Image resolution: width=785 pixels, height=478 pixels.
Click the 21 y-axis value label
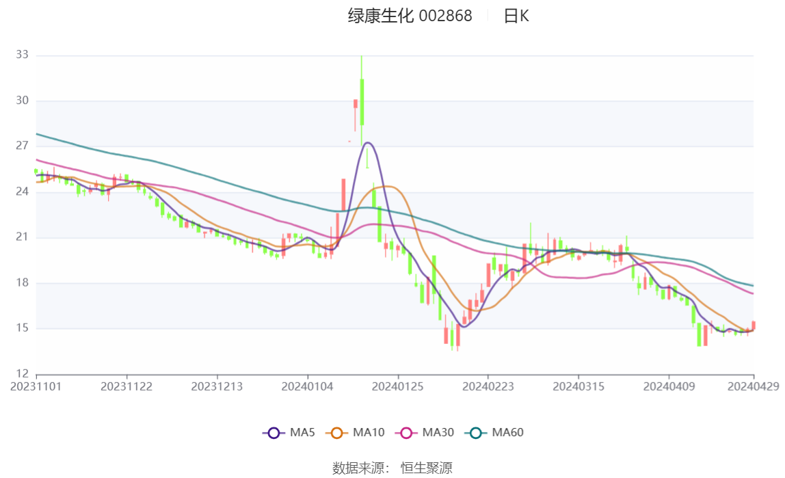coord(22,237)
